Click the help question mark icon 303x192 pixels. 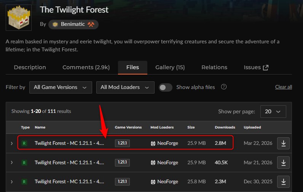pyautogui.click(x=224, y=87)
